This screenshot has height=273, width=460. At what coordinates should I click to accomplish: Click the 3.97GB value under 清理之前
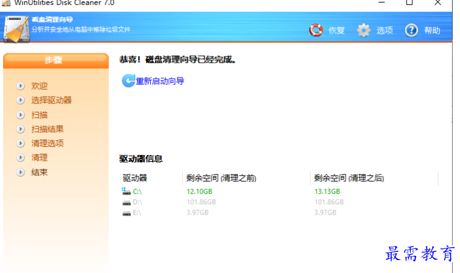197,213
